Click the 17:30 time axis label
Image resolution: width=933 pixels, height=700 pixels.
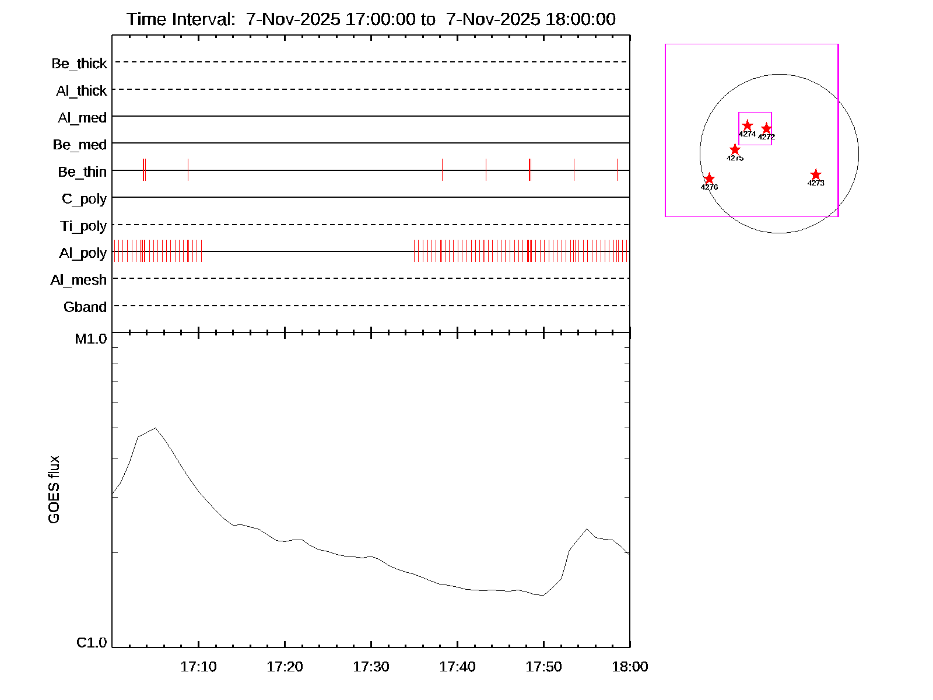(x=371, y=667)
